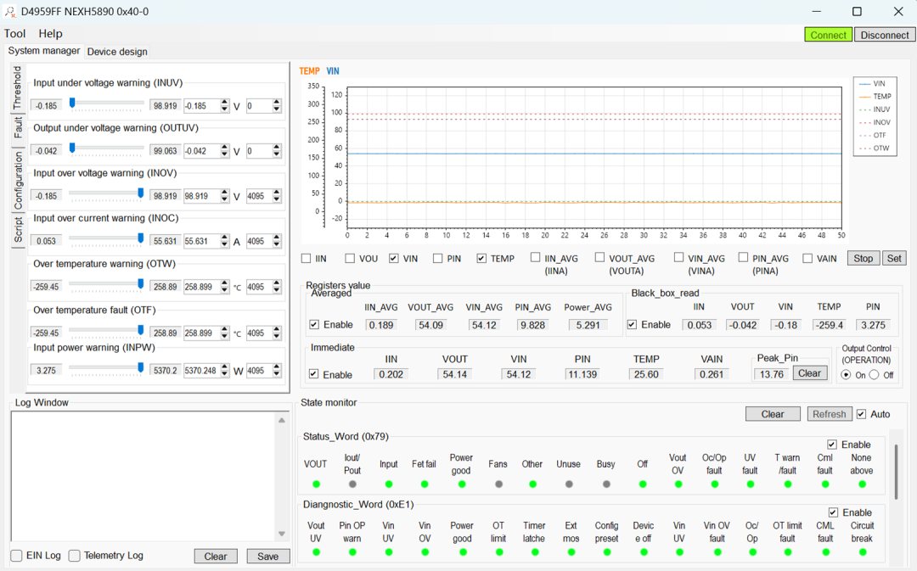Image resolution: width=917 pixels, height=571 pixels.
Task: Click the Timer latche diagnostic indicator light
Action: point(535,552)
